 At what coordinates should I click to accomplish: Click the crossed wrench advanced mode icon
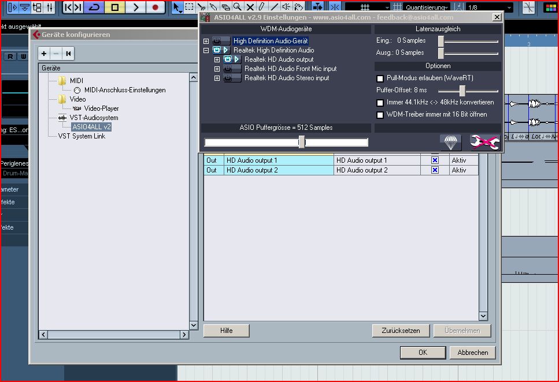(x=485, y=143)
